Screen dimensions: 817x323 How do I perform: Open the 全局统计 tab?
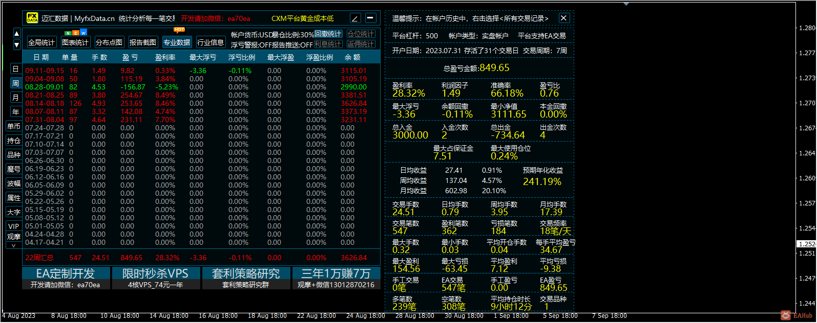[41, 42]
